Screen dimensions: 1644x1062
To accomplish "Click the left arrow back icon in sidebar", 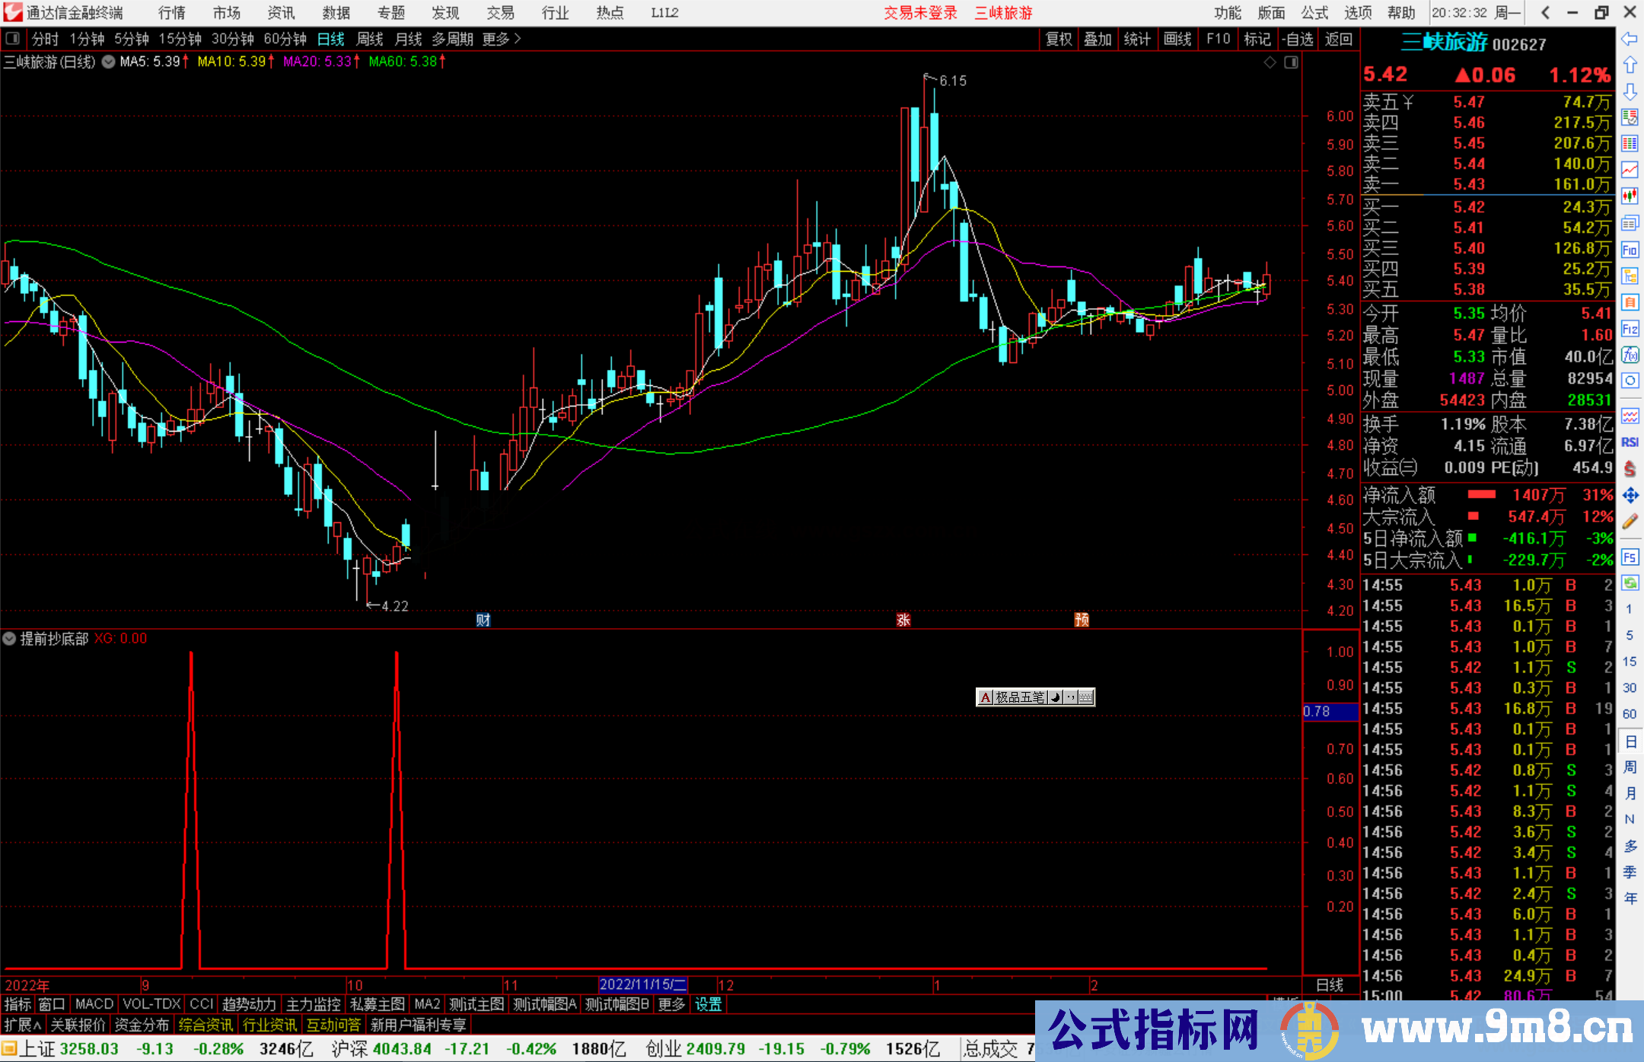I will click(x=1630, y=39).
